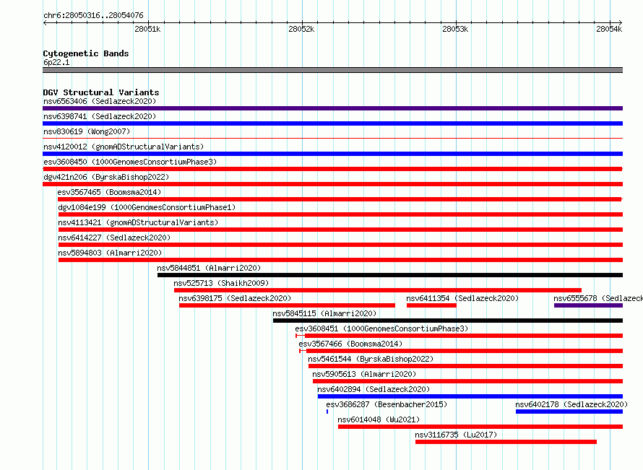Click the black bar under nsv5845115

point(448,321)
